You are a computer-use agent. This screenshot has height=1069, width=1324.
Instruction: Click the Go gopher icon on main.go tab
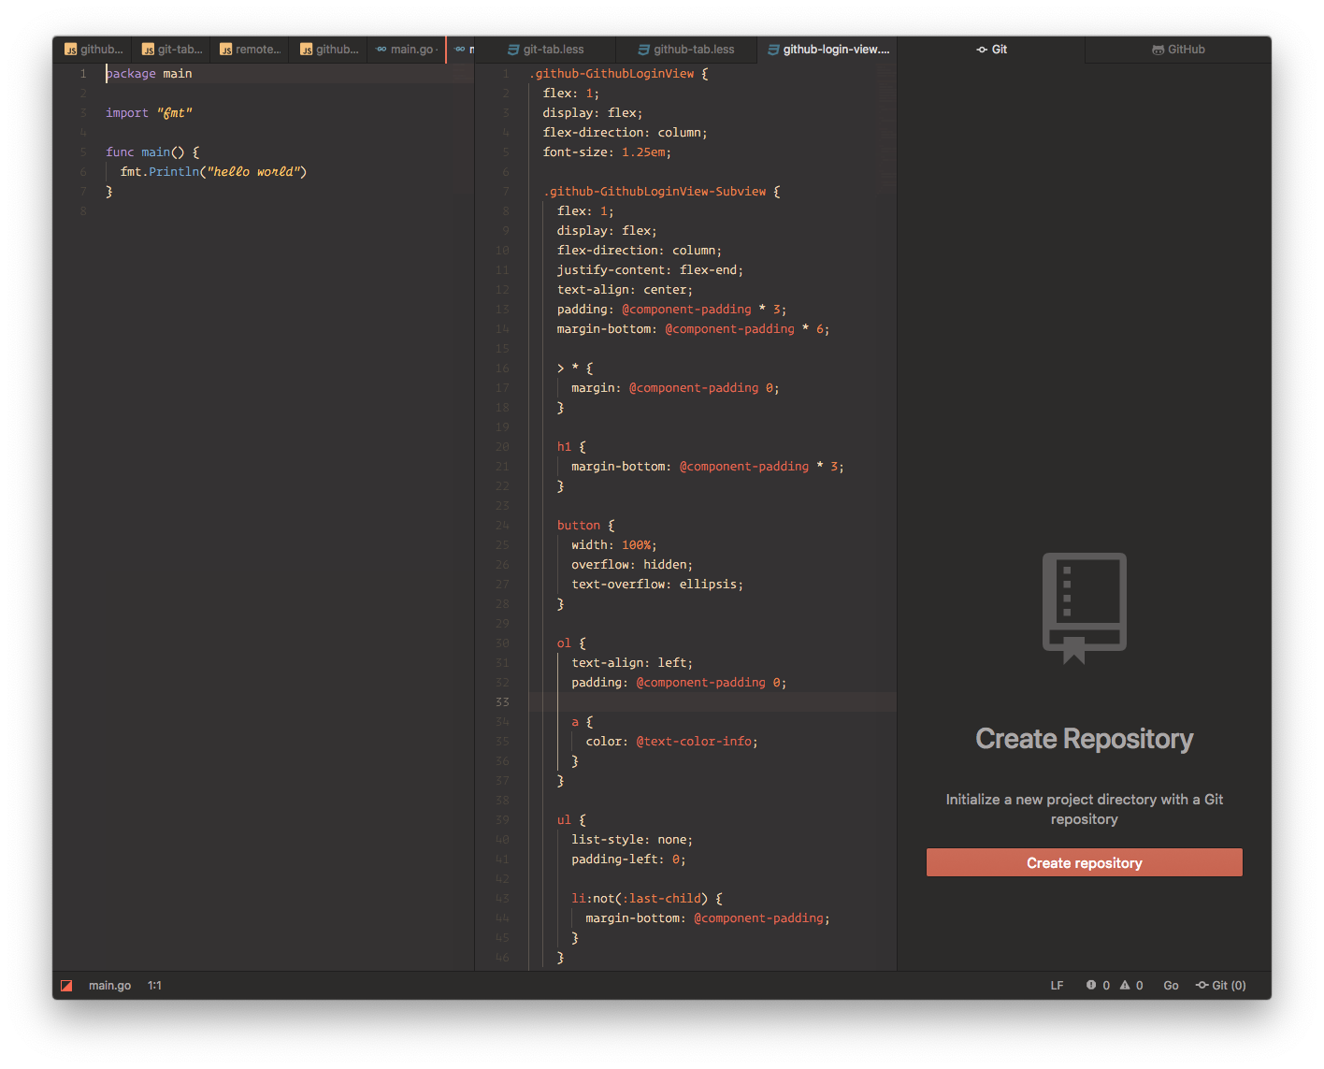click(x=379, y=49)
